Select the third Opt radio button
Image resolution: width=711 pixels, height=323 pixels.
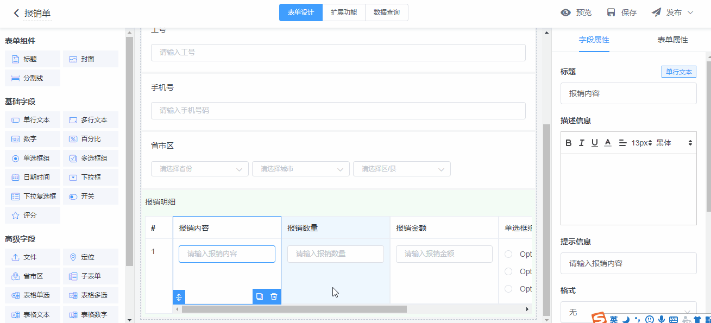(508, 289)
